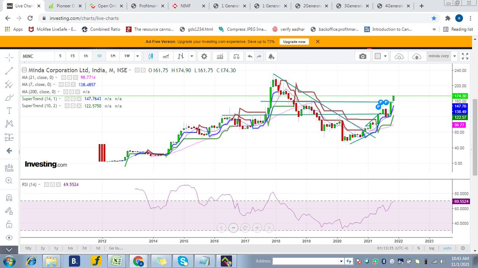478x268 pixels.
Task: Select the measure tool in the sidebar
Action: pyautogui.click(x=9, y=167)
